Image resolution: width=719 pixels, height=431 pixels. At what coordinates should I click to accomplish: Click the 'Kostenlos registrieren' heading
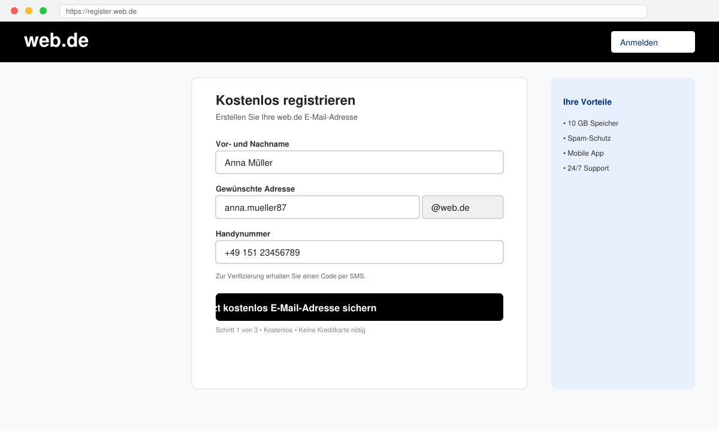click(285, 100)
